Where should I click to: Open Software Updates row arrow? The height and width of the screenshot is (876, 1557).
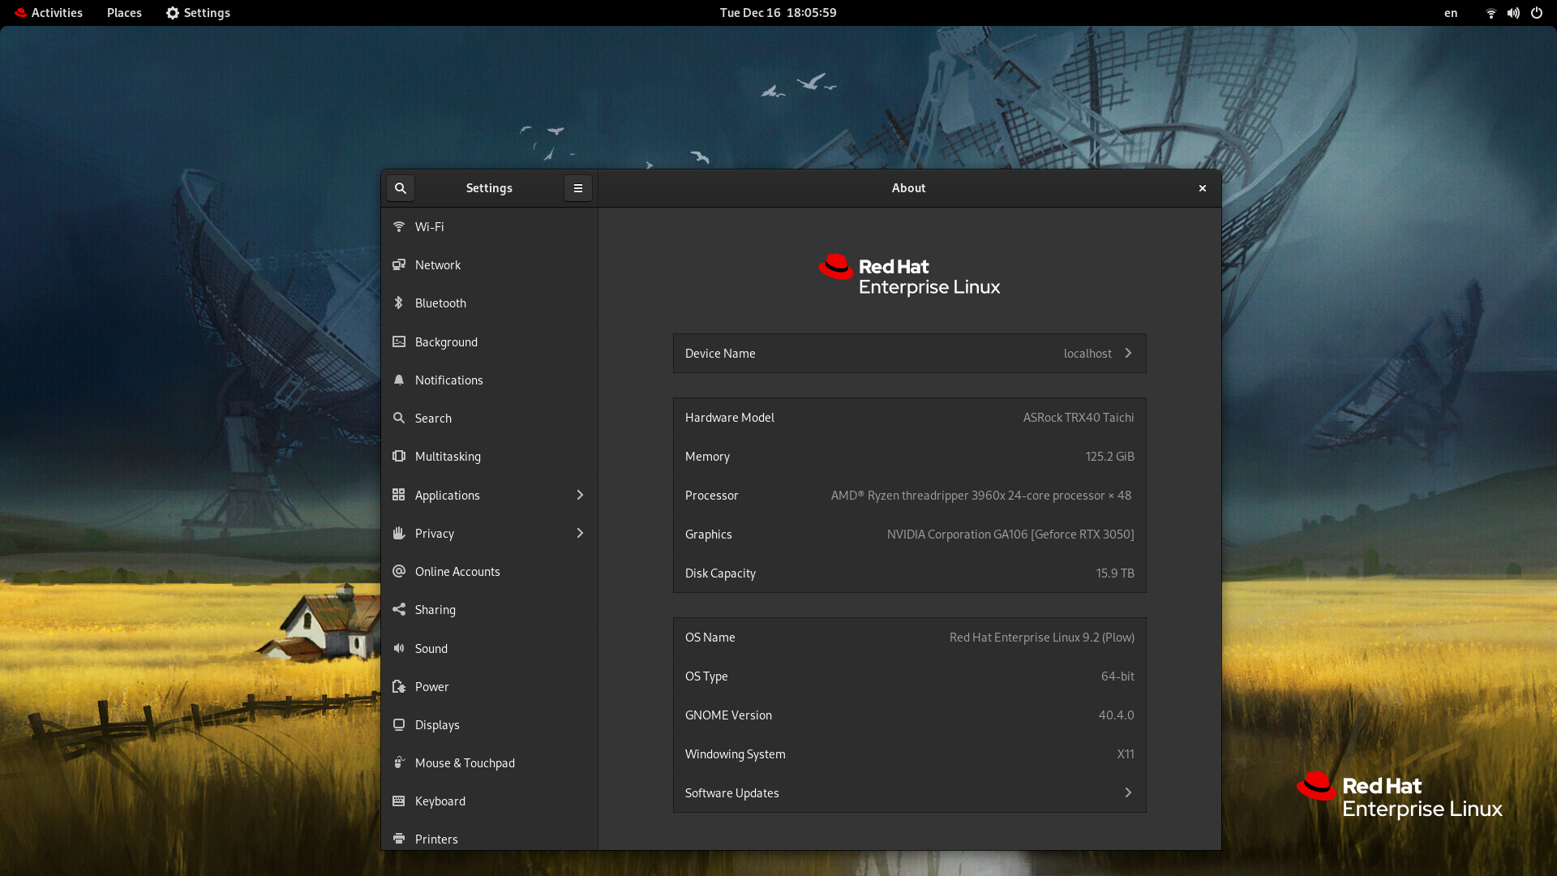point(1128,793)
